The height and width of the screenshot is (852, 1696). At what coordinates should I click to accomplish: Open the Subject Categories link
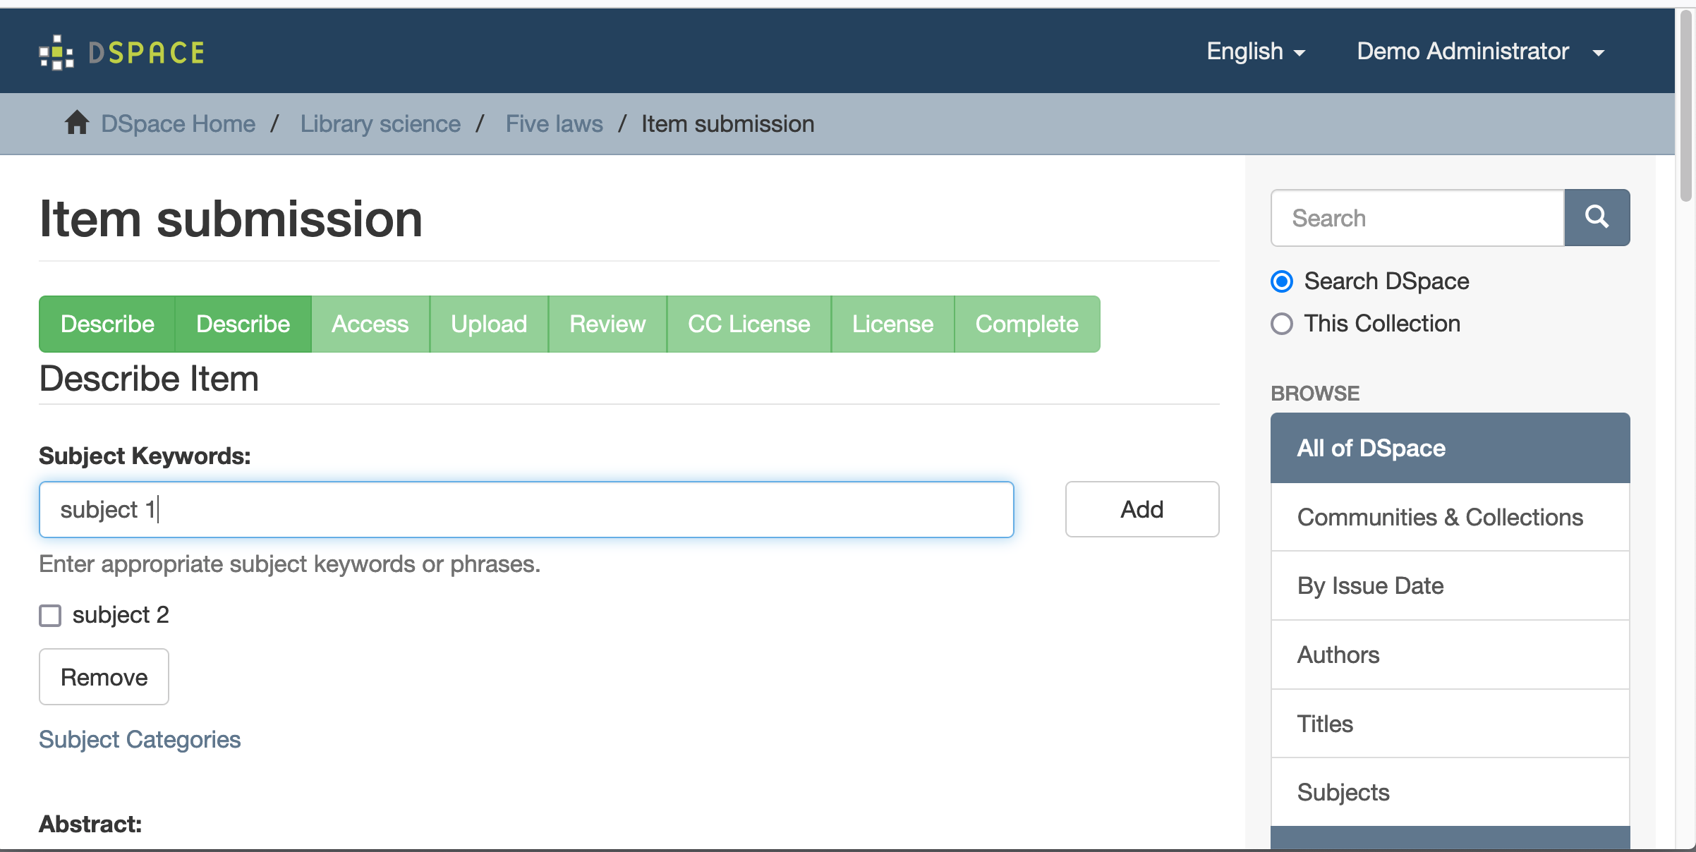point(140,739)
